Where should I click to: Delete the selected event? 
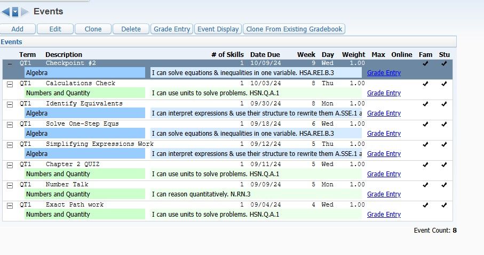pos(131,29)
